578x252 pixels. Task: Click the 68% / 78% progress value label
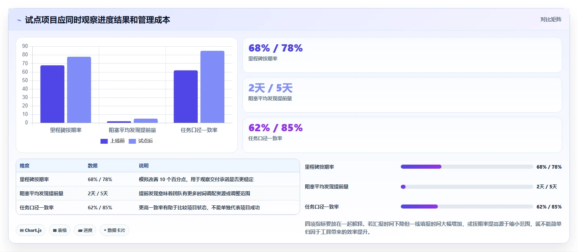pos(549,167)
